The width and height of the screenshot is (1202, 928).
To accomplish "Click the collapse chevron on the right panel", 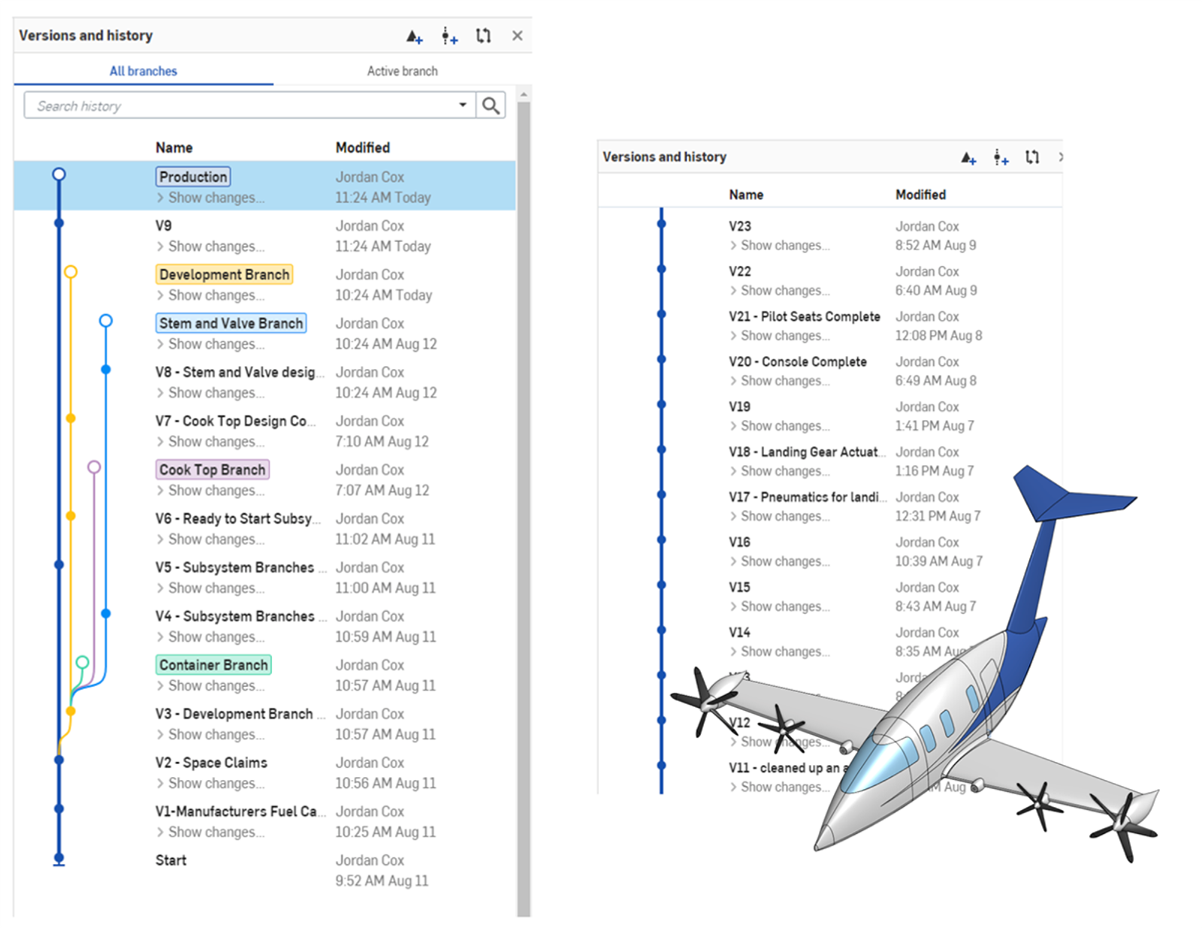I will tap(1060, 157).
